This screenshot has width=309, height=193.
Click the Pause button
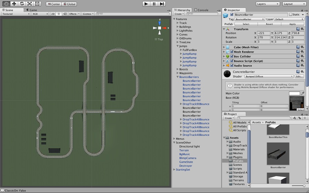(154, 4)
